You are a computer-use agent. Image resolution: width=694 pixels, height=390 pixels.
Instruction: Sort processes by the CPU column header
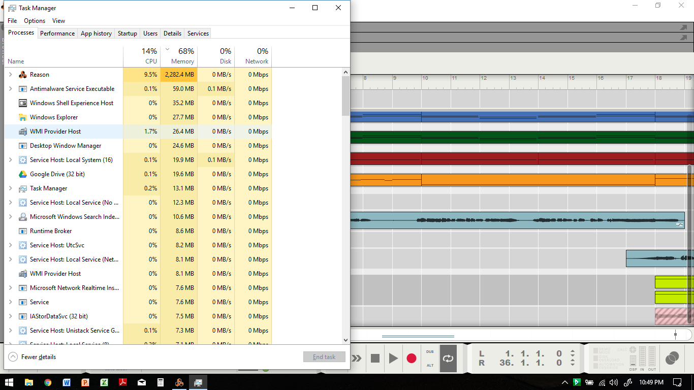point(142,56)
